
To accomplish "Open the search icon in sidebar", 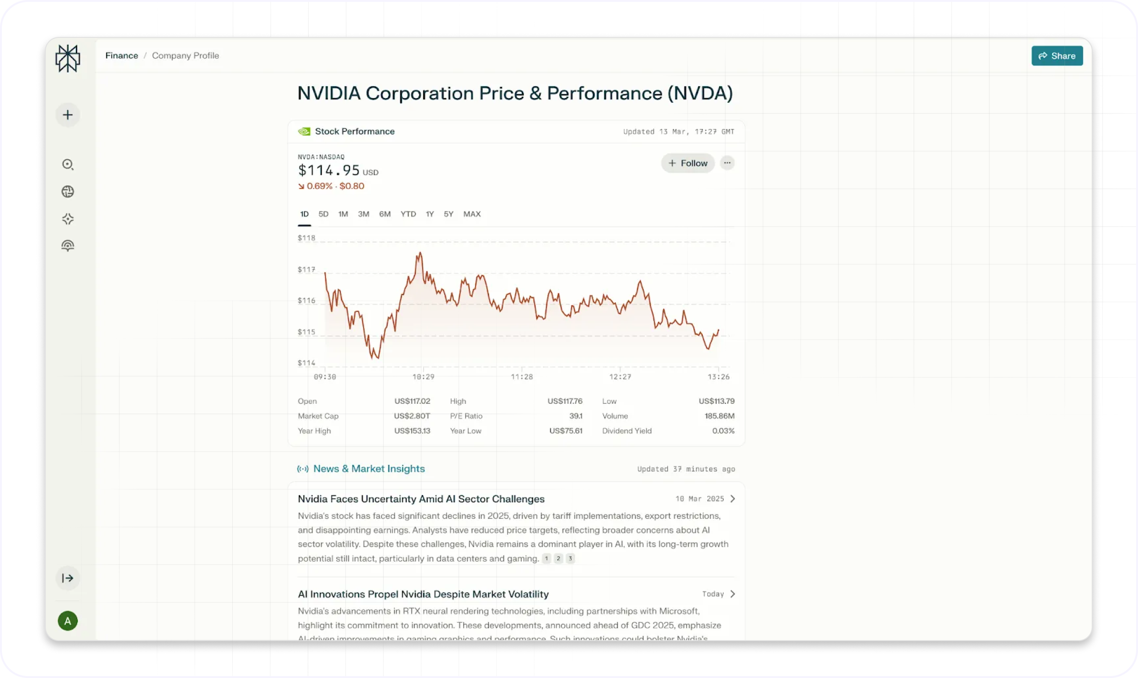I will click(68, 164).
